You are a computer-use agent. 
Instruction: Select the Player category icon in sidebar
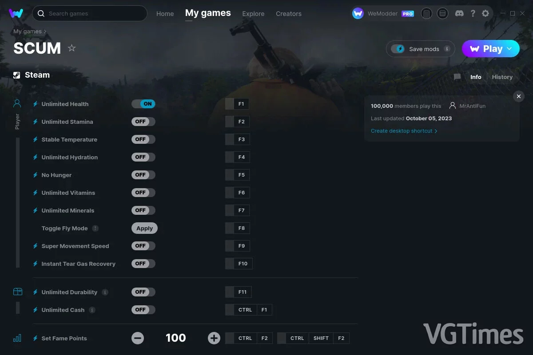[17, 103]
